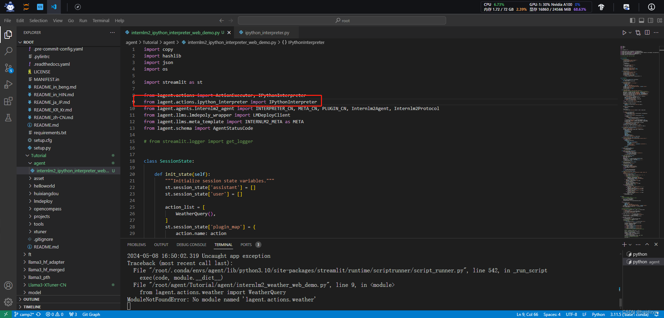Open terminal panel more actions ellipsis
This screenshot has width=664, height=318.
(638, 244)
